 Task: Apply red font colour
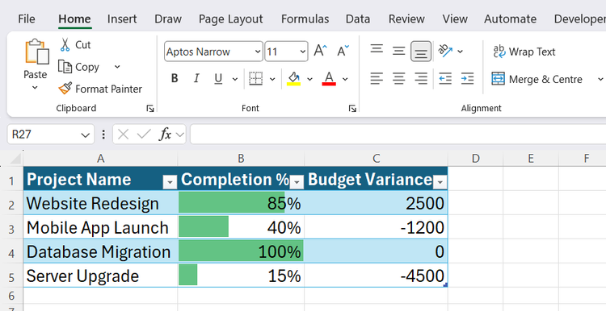329,79
